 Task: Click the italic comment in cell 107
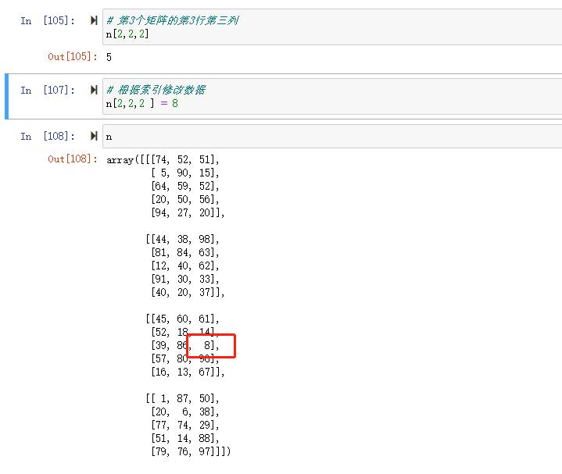[156, 91]
